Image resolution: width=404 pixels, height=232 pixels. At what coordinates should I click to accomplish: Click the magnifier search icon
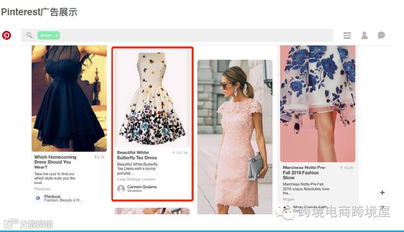click(29, 35)
